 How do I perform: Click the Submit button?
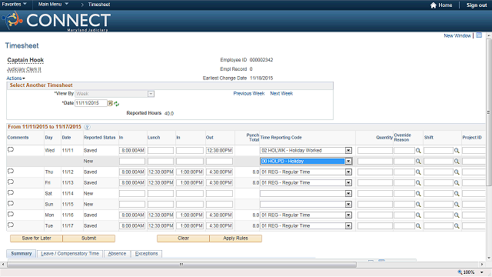coord(89,239)
